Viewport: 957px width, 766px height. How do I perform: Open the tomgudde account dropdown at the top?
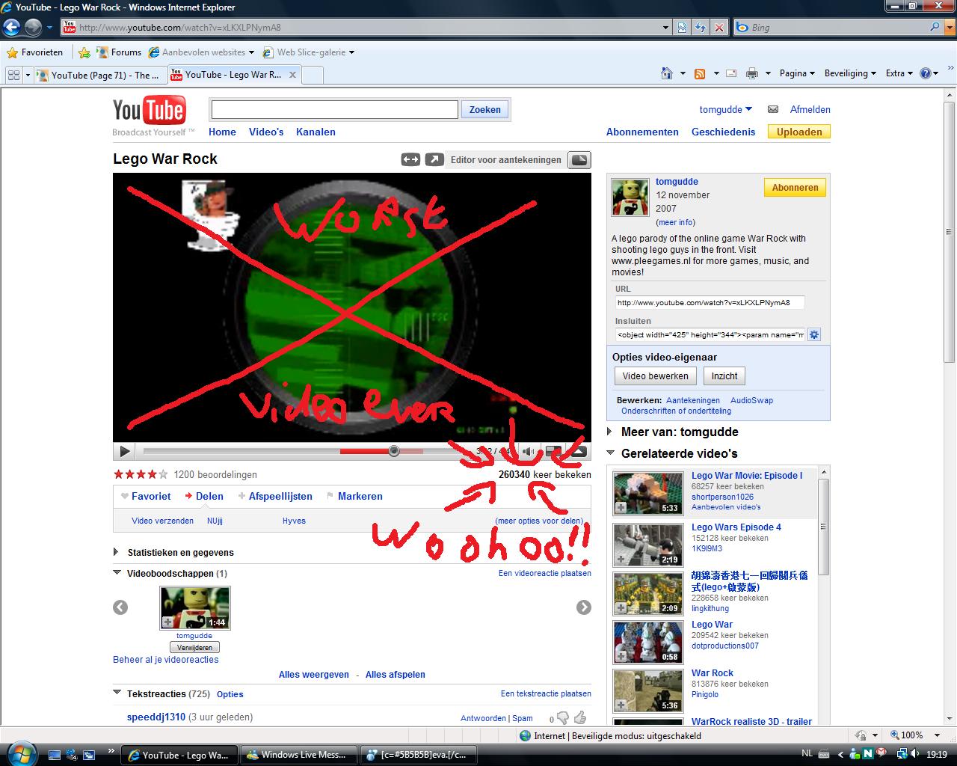724,109
